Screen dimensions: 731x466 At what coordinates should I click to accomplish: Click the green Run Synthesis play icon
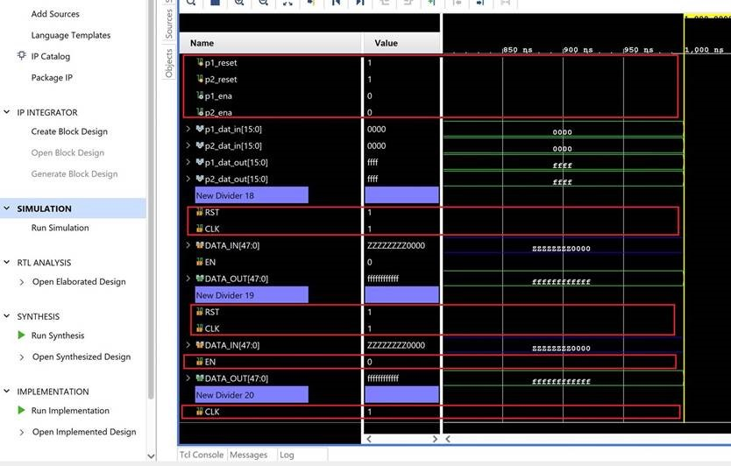(x=22, y=335)
